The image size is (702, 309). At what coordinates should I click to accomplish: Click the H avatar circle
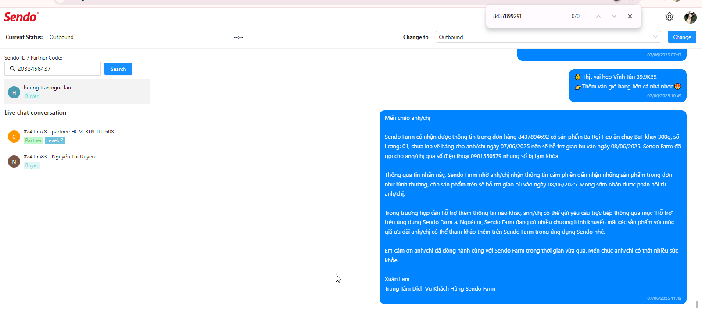click(x=14, y=92)
